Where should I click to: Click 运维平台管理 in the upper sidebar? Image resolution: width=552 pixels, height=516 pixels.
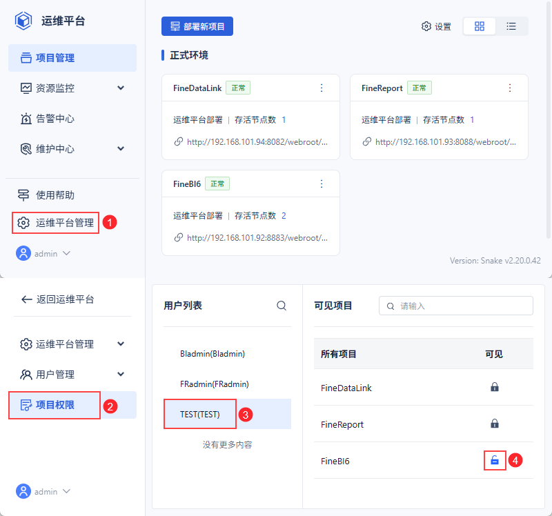(x=56, y=222)
